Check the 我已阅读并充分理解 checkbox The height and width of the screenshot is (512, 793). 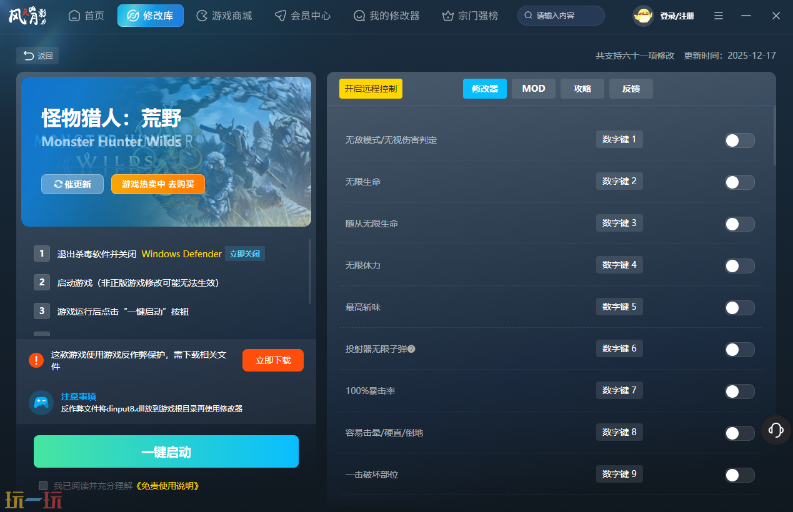coord(43,485)
